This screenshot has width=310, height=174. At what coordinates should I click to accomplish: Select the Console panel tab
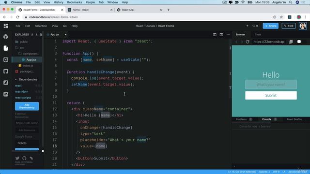coord(266,119)
